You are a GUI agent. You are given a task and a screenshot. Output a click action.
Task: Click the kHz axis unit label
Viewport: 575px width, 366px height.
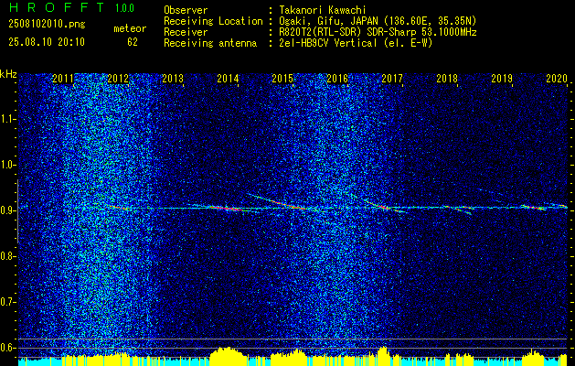pyautogui.click(x=9, y=74)
